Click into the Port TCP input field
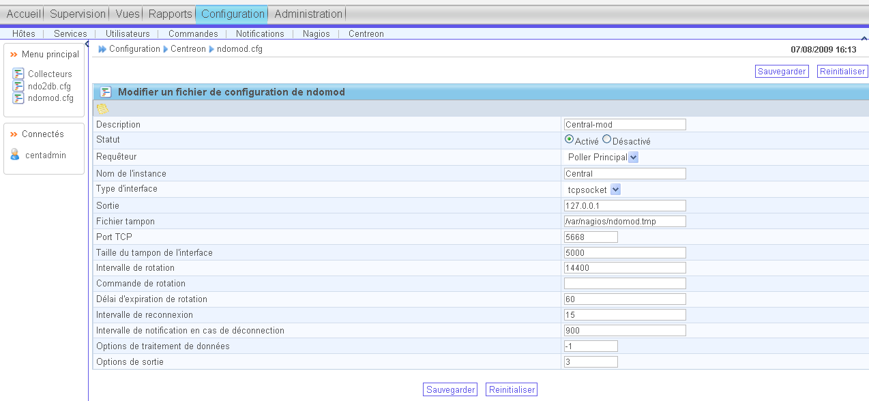The width and height of the screenshot is (869, 401). [x=591, y=237]
